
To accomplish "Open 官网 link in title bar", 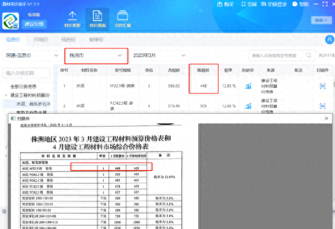I will [249, 4].
